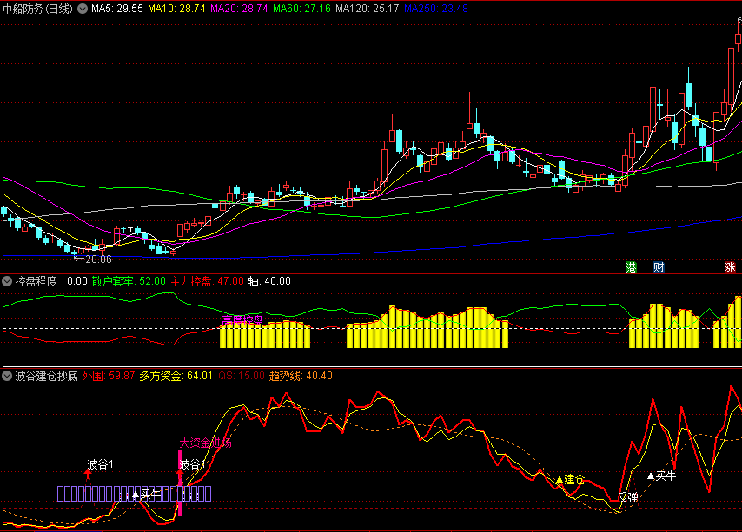This screenshot has height=532, width=742.
Task: Select the MA120: 25.17 label
Action: pos(368,9)
